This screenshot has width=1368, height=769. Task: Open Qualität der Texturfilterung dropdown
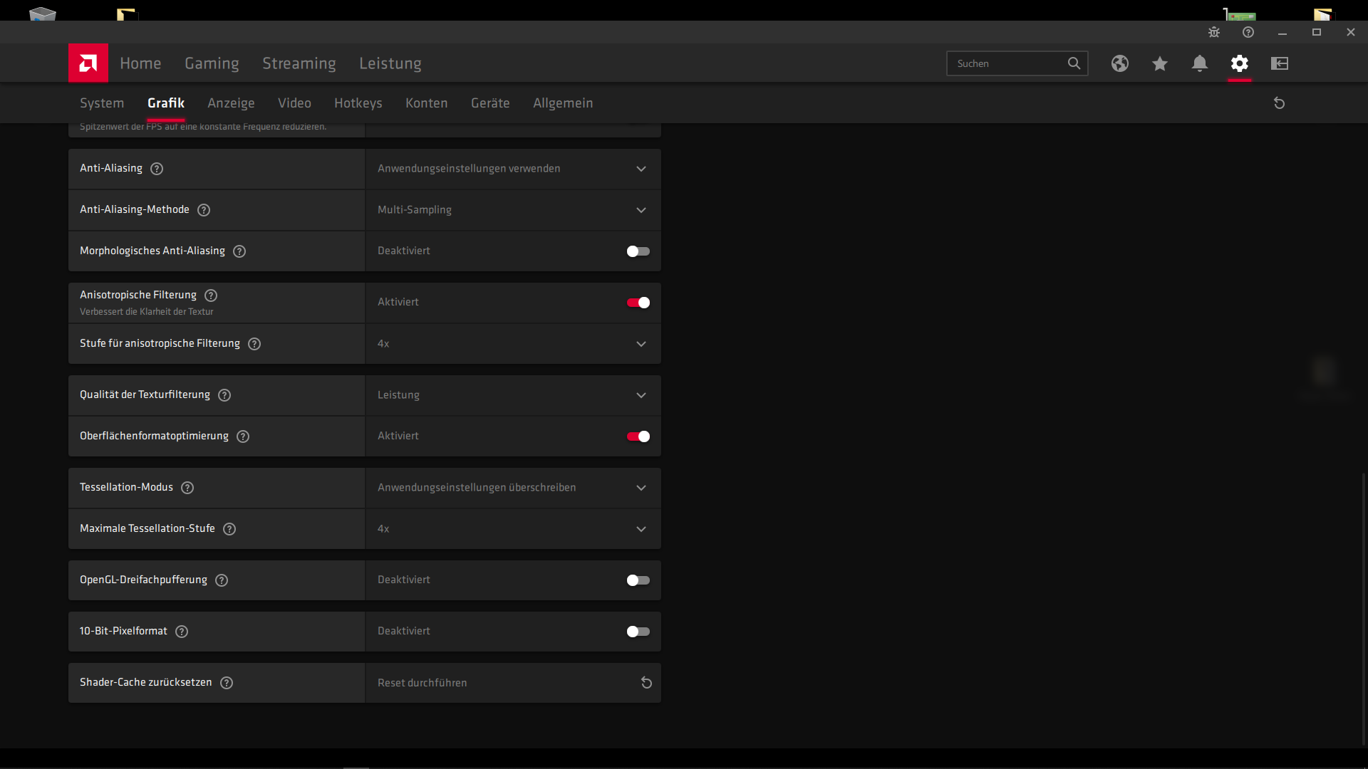(x=641, y=395)
